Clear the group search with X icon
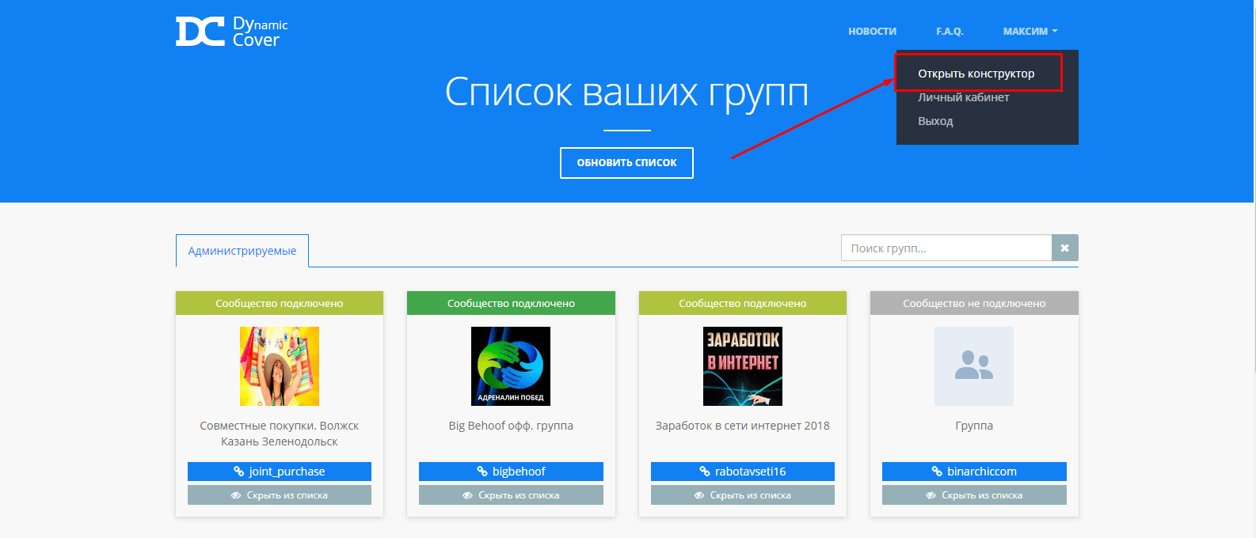This screenshot has width=1256, height=538. tap(1064, 248)
